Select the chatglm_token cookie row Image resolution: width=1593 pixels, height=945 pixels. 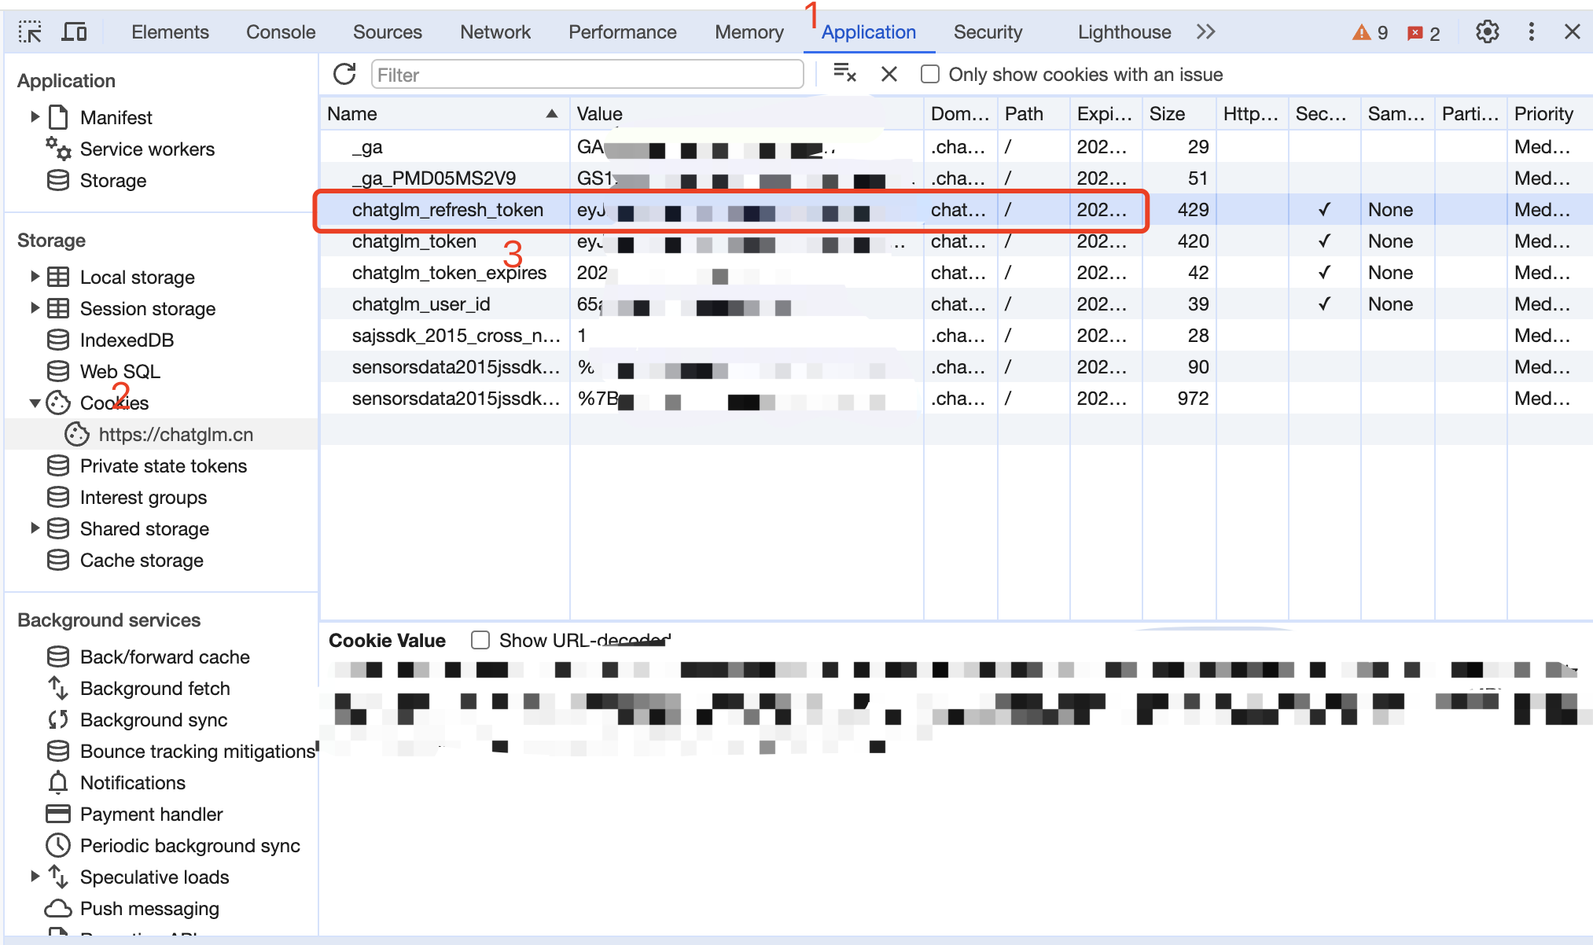pos(414,241)
